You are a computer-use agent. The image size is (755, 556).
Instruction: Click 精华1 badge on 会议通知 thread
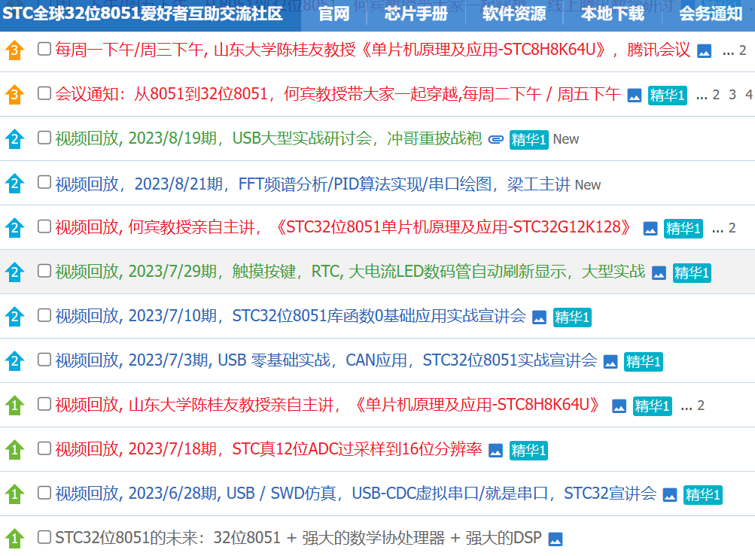[668, 96]
